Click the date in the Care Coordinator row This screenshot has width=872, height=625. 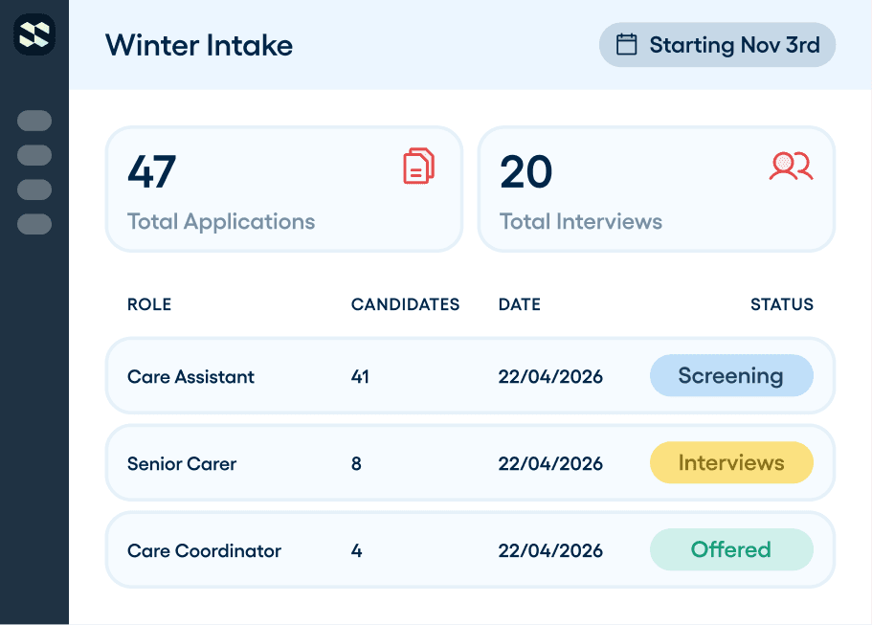tap(550, 550)
